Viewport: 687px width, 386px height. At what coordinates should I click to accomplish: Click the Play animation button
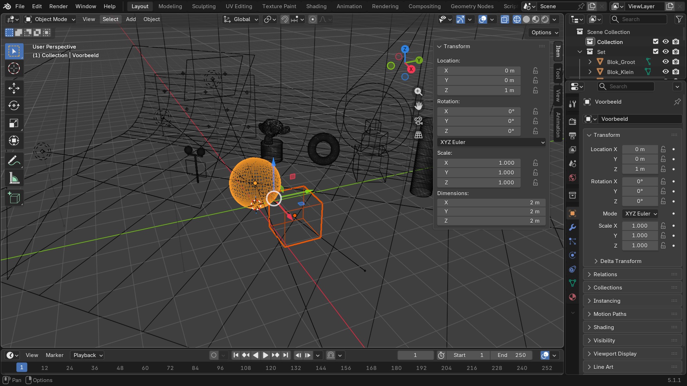265,355
